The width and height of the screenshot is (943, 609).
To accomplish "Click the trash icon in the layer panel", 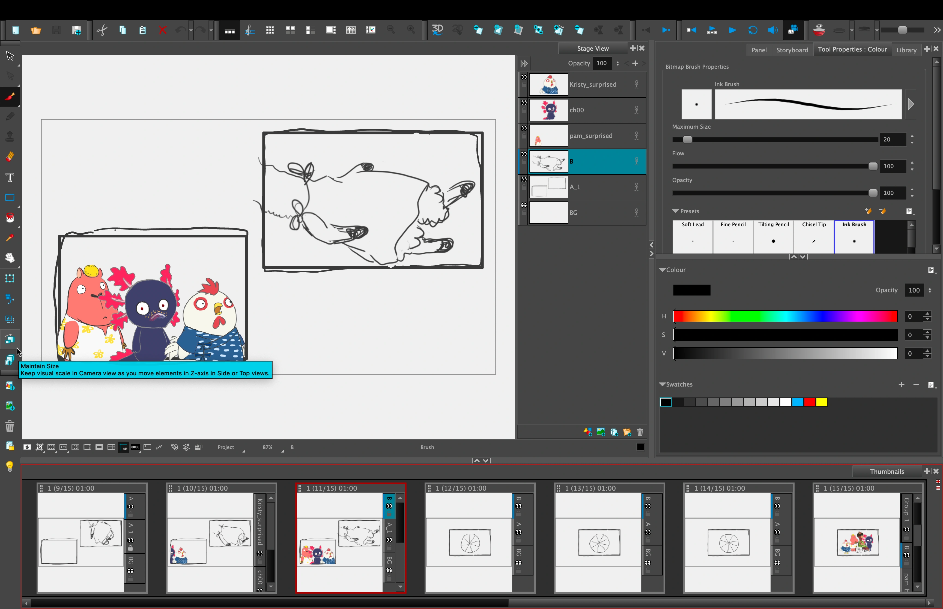I will coord(640,432).
